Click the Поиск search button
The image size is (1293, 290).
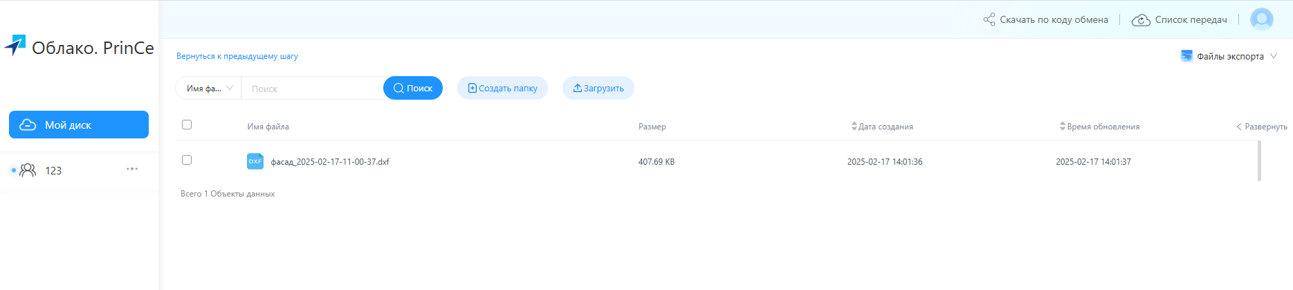[x=413, y=88]
